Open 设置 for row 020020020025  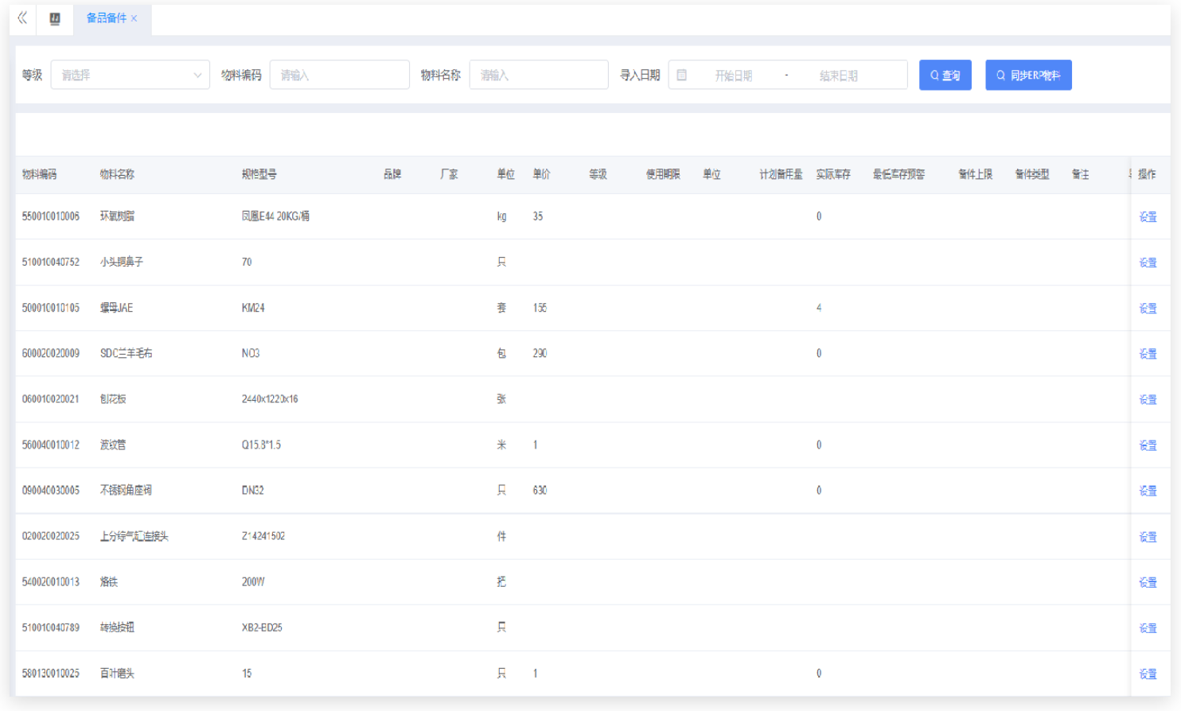1148,537
